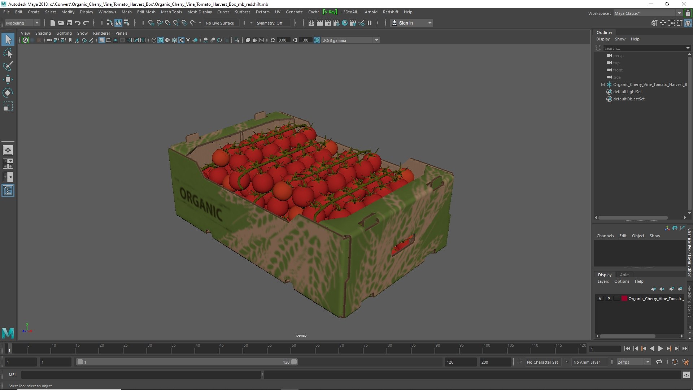This screenshot has width=693, height=390.
Task: Click the Undo arrow icon
Action: (78, 23)
